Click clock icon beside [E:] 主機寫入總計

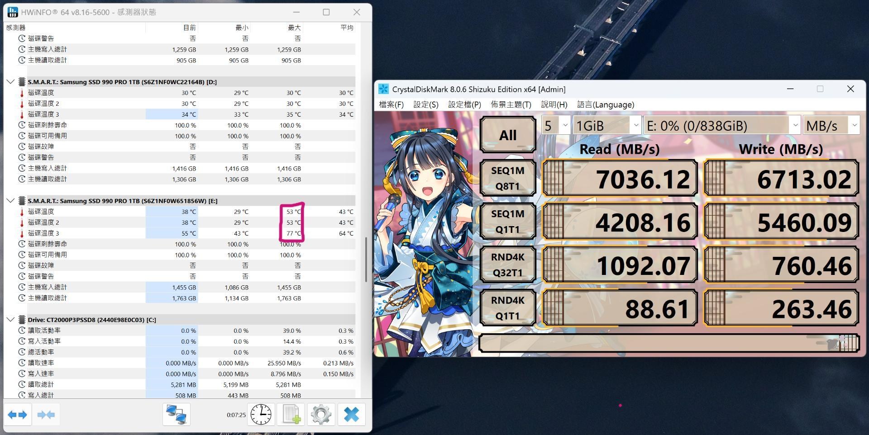[x=22, y=287]
